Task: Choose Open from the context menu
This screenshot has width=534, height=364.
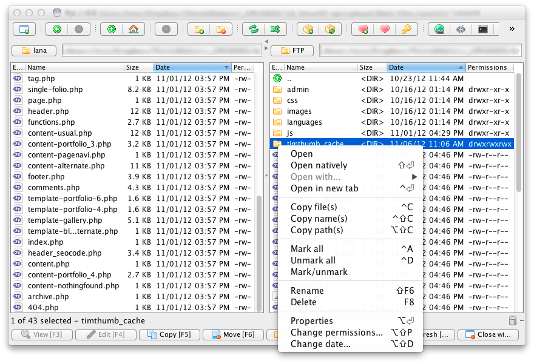Action: pyautogui.click(x=351, y=154)
